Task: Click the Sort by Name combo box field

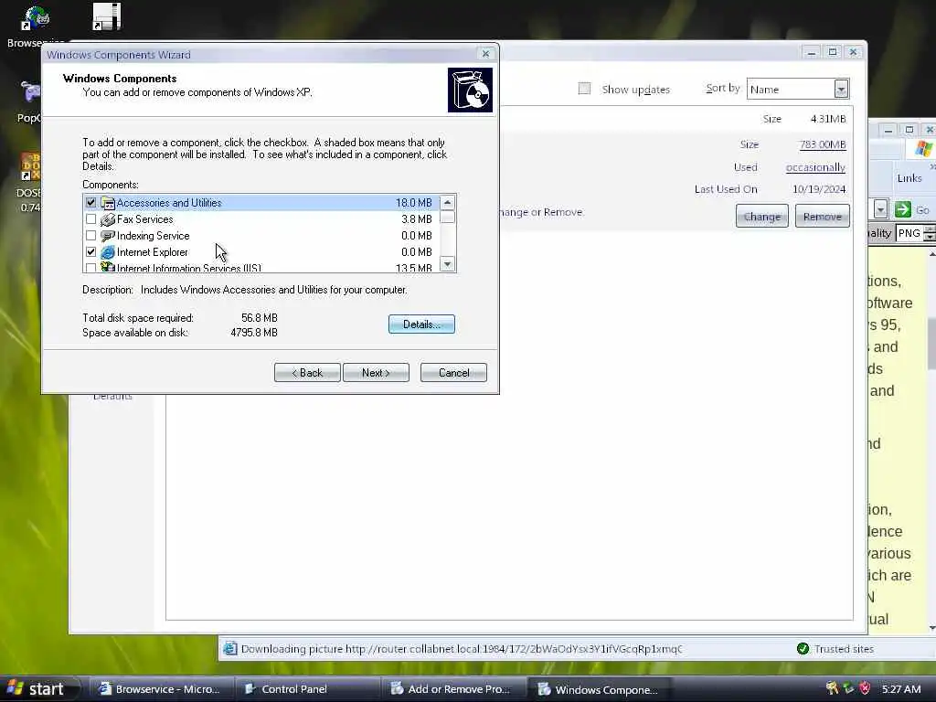Action: tap(797, 90)
